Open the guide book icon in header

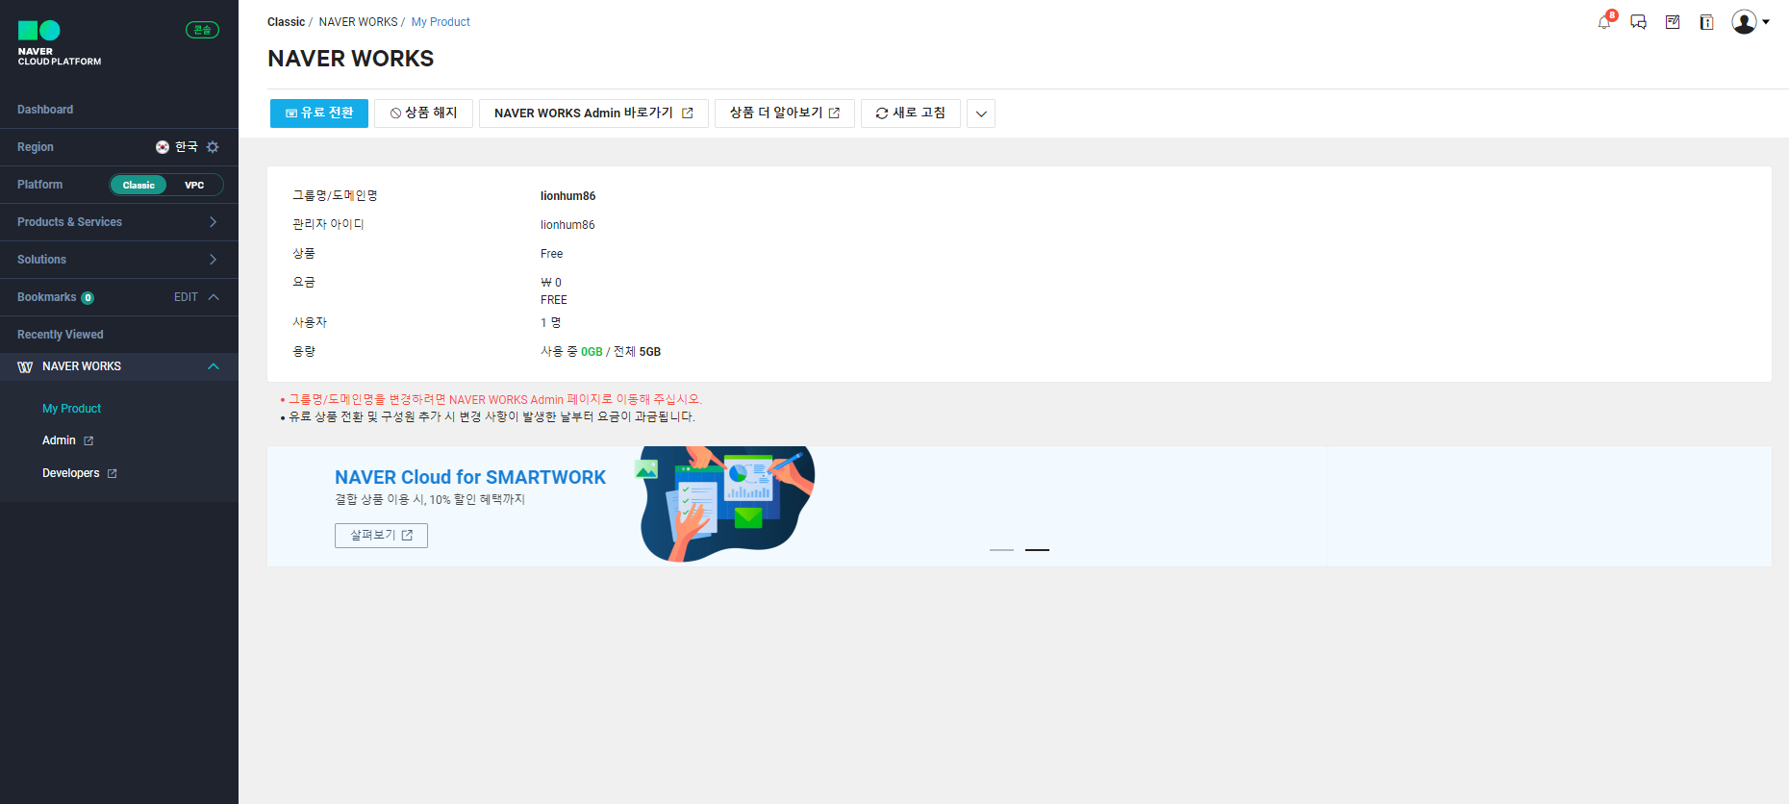pyautogui.click(x=1706, y=22)
